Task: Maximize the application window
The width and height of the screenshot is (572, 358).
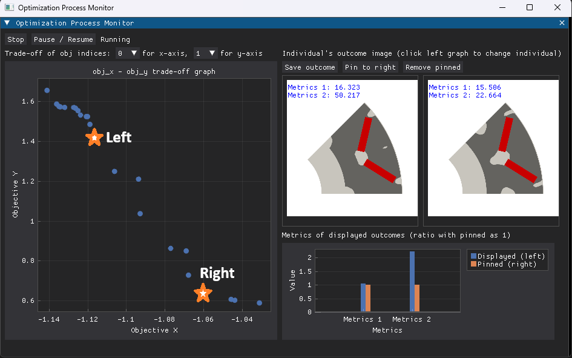Action: pyautogui.click(x=530, y=8)
